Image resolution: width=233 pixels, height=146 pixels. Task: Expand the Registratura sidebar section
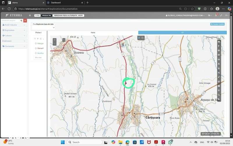pos(14,30)
